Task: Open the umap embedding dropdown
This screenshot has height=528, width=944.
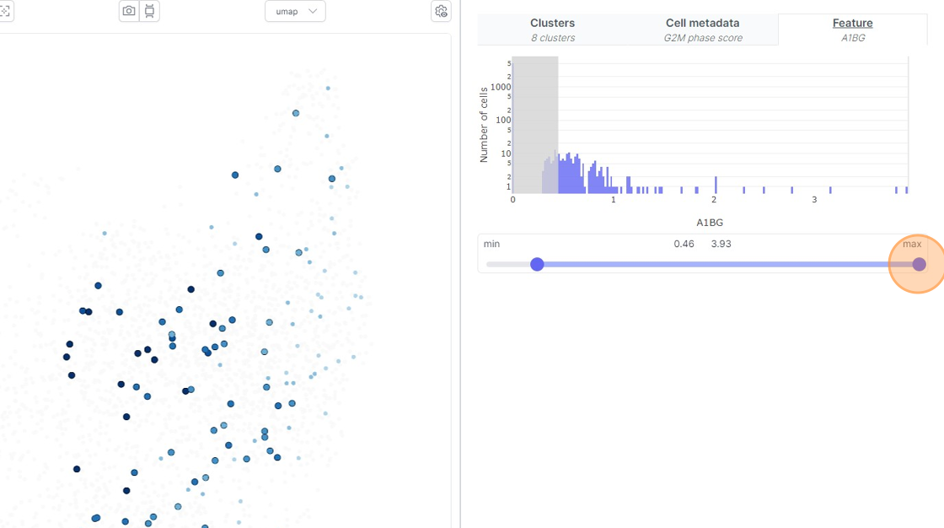Action: [295, 11]
